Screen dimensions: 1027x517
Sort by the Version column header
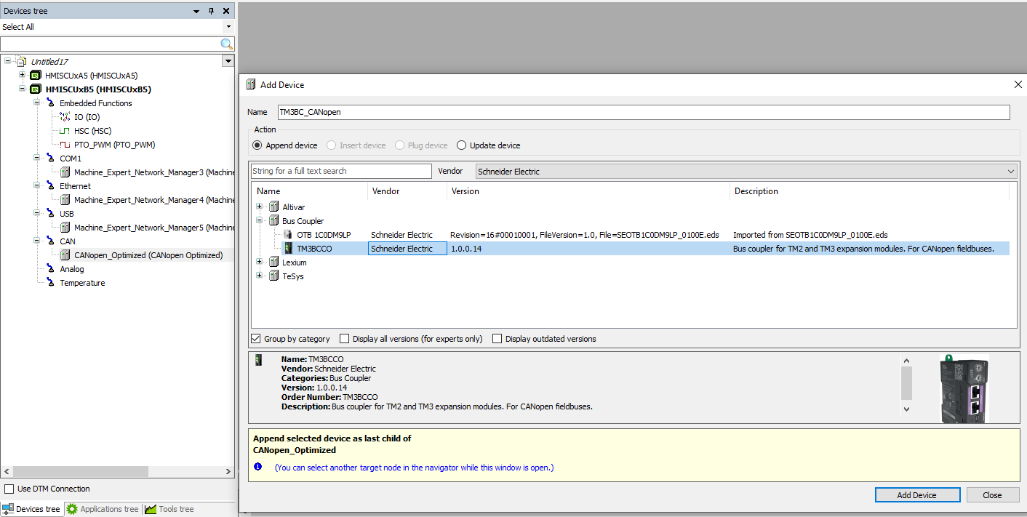click(x=588, y=191)
